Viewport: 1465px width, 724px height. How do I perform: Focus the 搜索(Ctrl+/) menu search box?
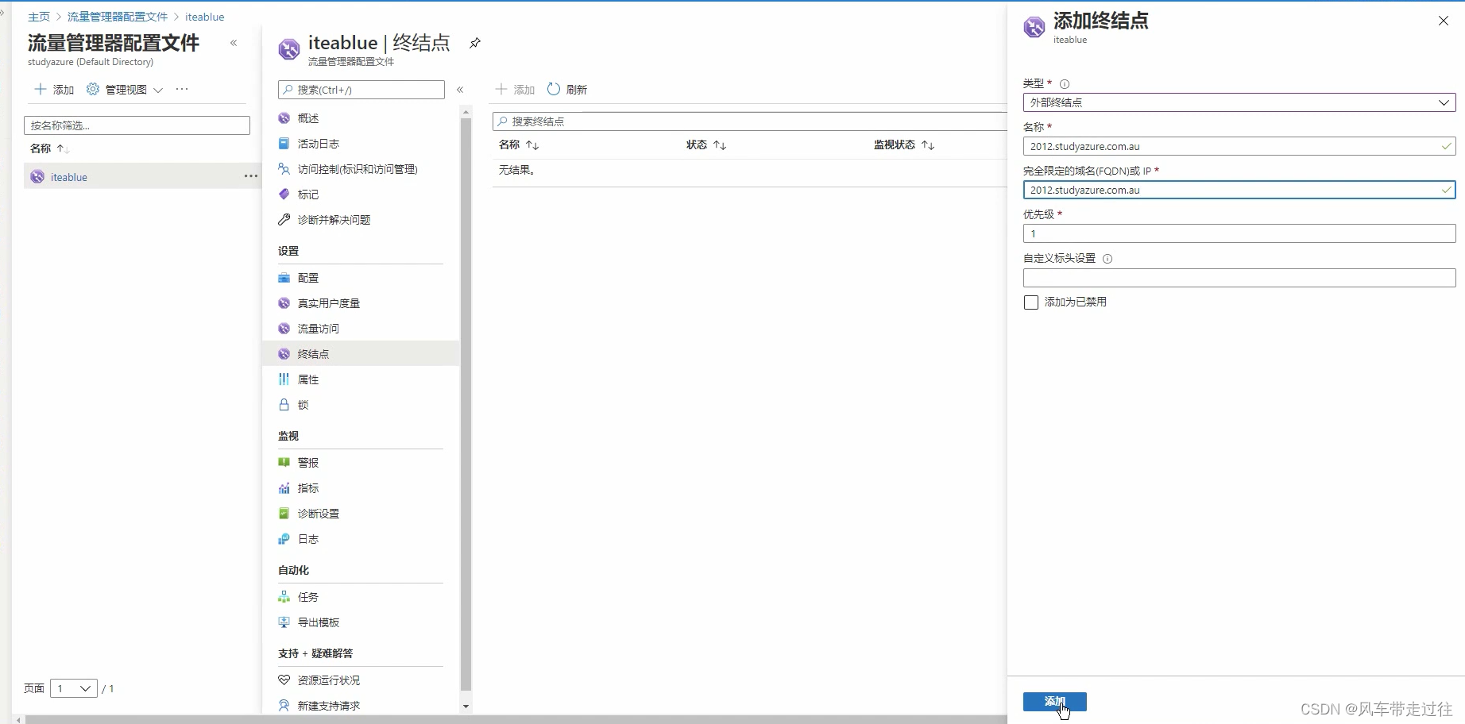[361, 90]
